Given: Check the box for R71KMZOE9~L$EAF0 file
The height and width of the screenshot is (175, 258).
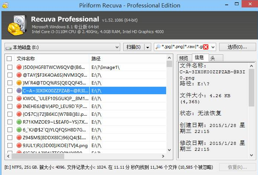Looking at the screenshot, I should pyautogui.click(x=10, y=122).
